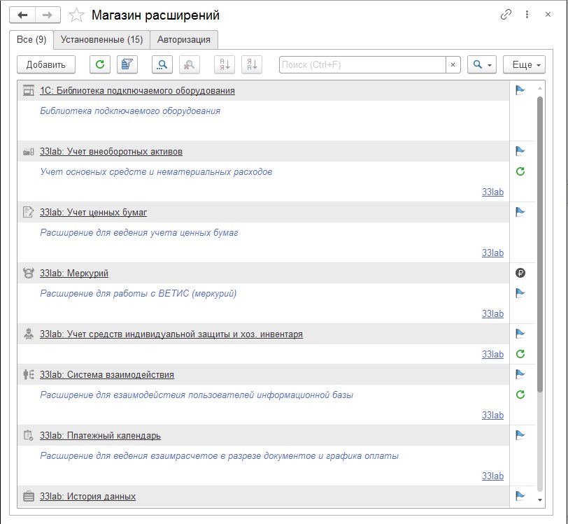Click flag icon for Библиотека подключаемого оборудования
Screen dimensions: 568x524
tap(520, 90)
